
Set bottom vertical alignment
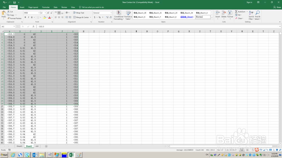[62, 13]
